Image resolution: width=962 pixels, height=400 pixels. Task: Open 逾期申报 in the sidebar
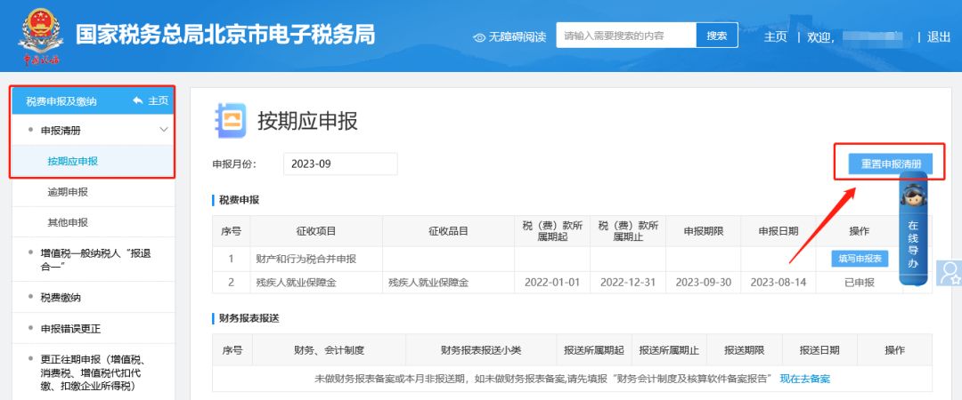coord(68,192)
